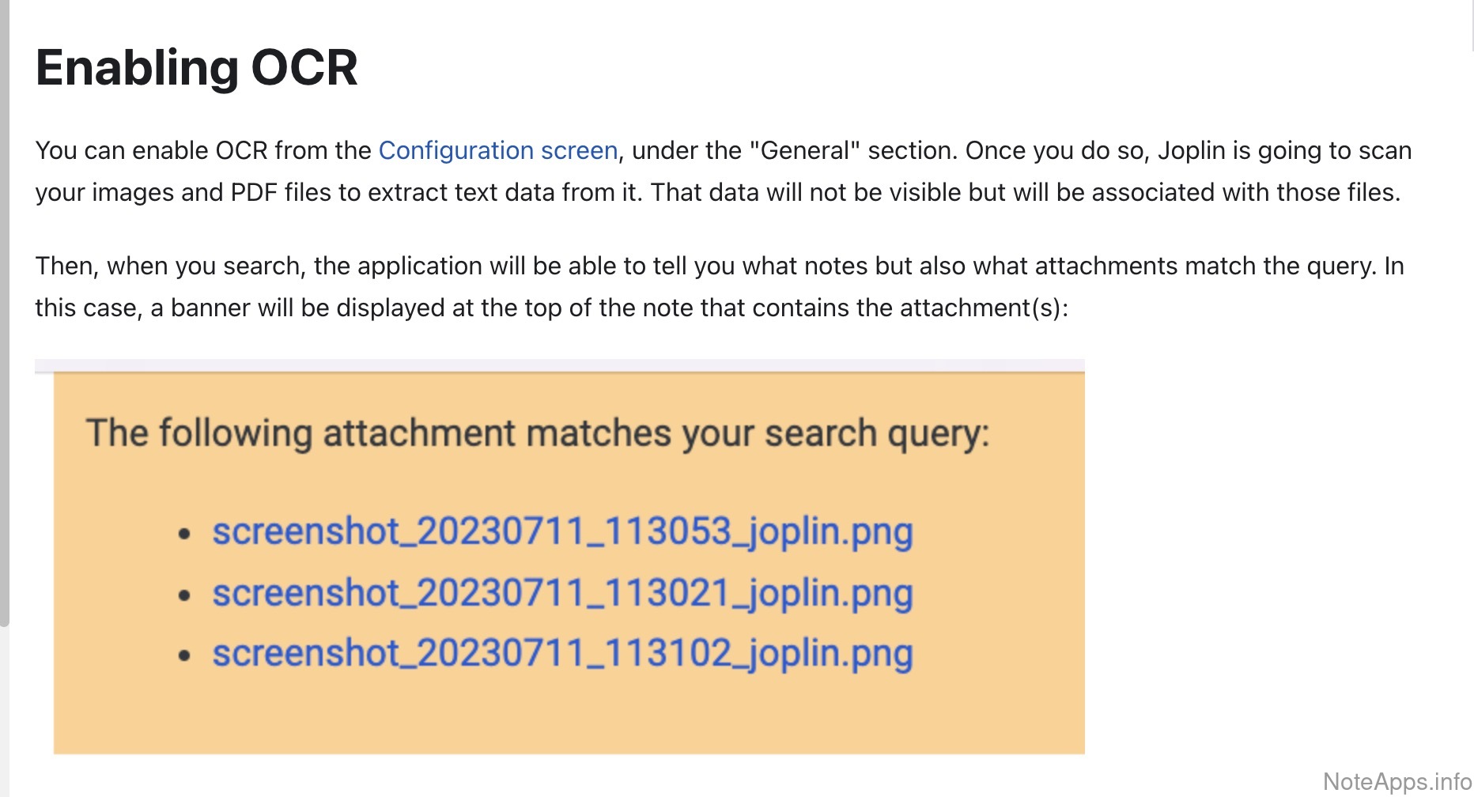1474x797 pixels.
Task: Click the gray strip atop the banner image
Action: pos(559,365)
